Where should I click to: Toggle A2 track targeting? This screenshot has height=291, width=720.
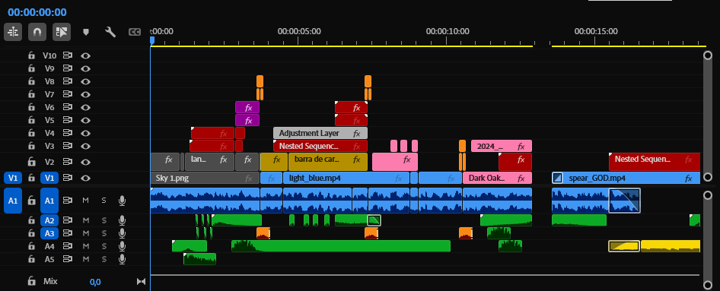click(x=49, y=220)
